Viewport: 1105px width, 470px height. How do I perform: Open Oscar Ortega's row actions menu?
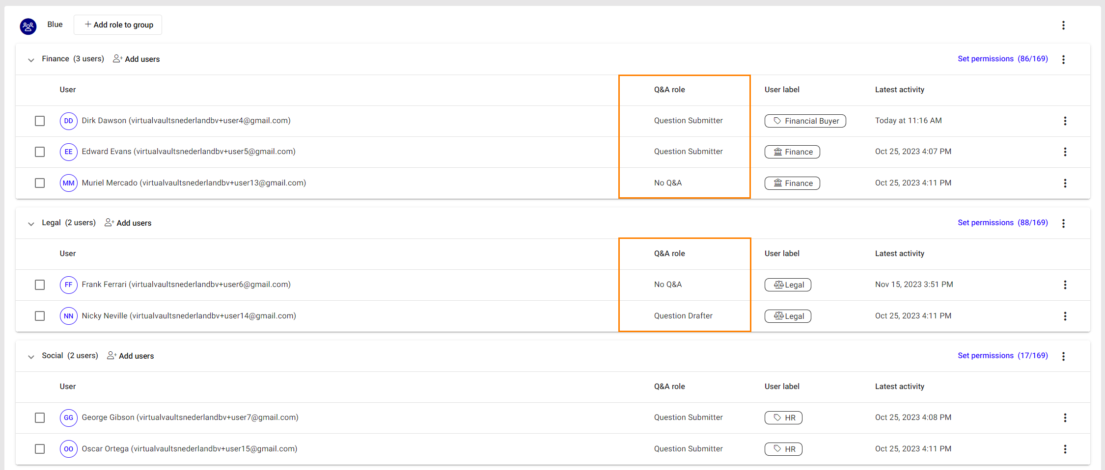(x=1065, y=449)
